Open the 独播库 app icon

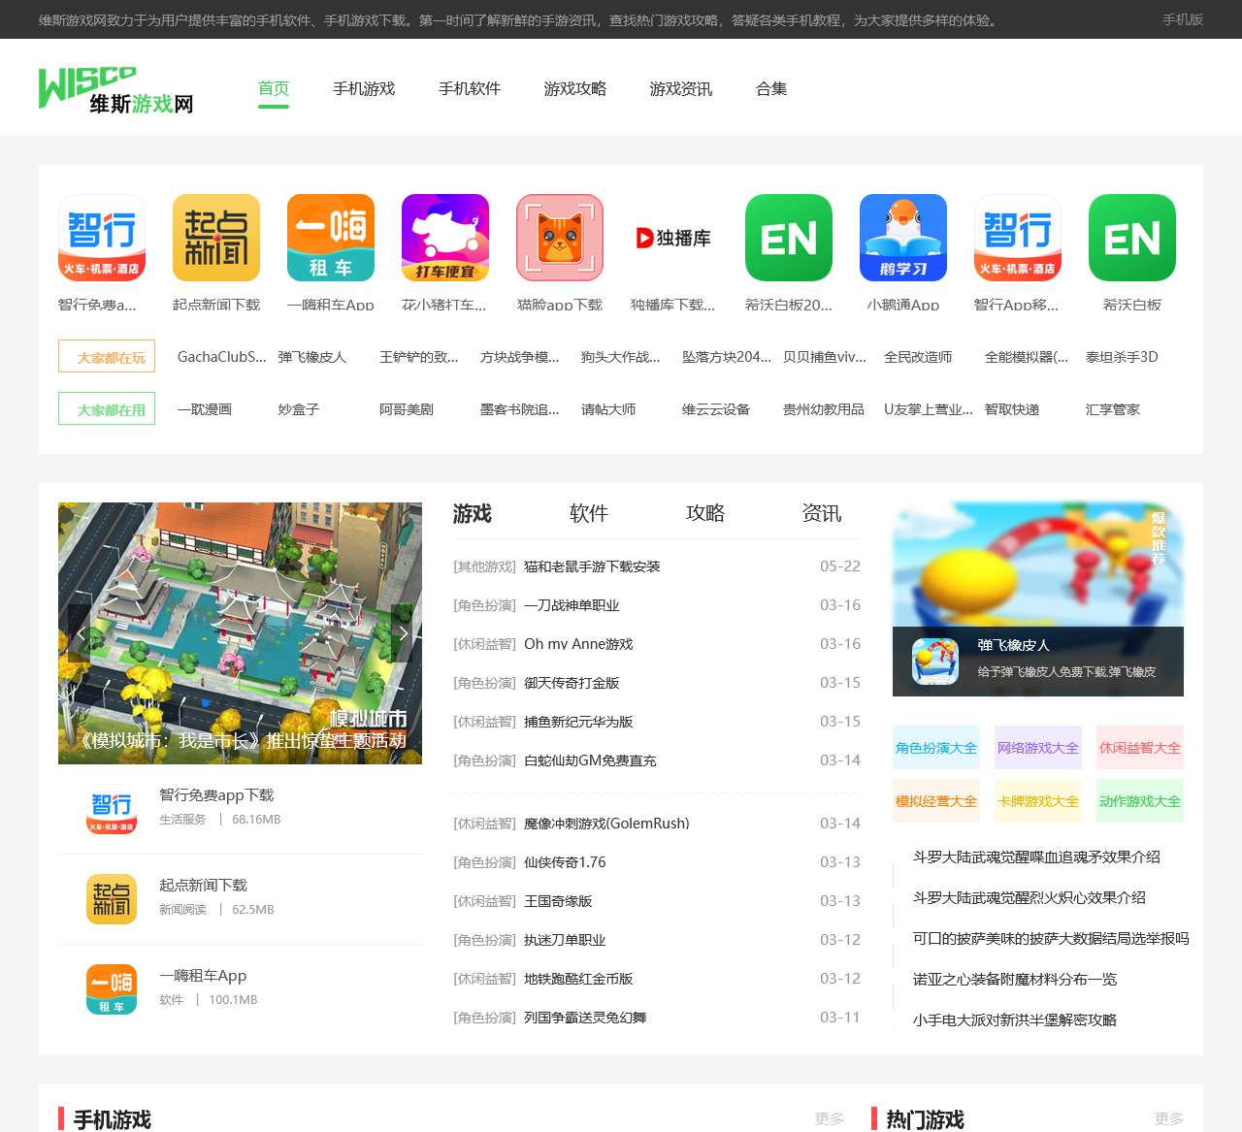[x=674, y=238]
